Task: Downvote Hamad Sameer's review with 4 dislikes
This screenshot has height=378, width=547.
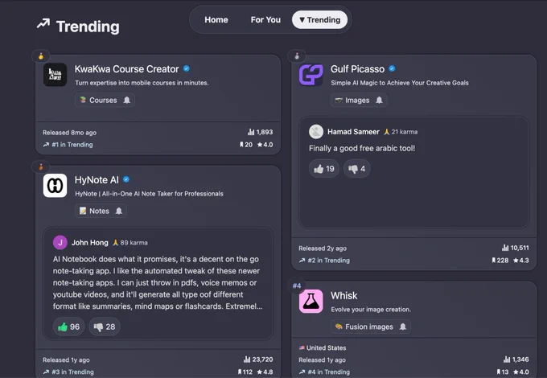Action: (x=357, y=169)
